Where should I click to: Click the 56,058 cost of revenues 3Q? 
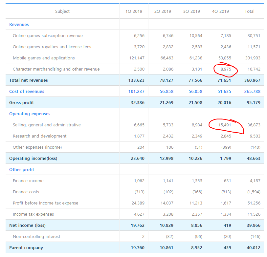(x=195, y=92)
